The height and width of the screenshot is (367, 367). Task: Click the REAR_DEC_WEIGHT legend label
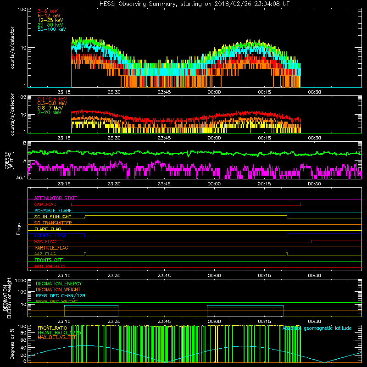56,302
